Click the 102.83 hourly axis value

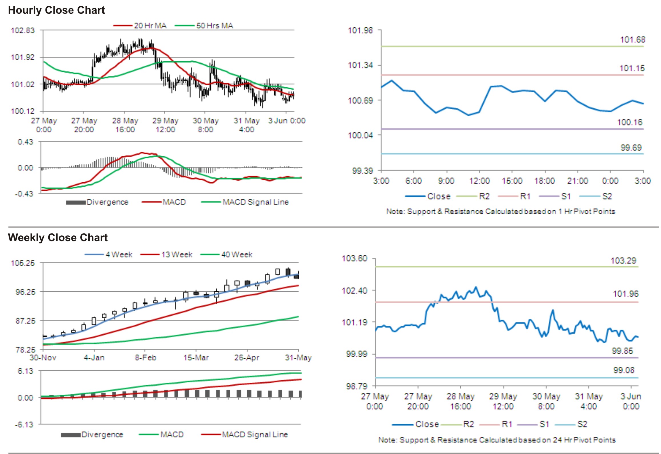click(23, 30)
